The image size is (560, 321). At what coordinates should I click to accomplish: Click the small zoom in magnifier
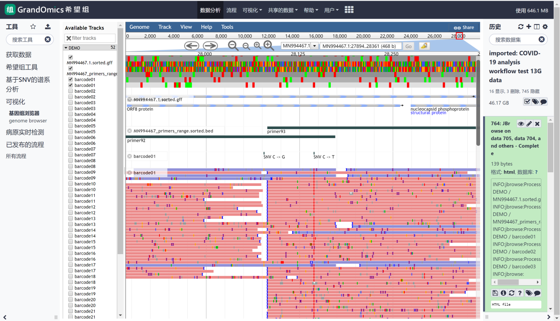click(257, 46)
